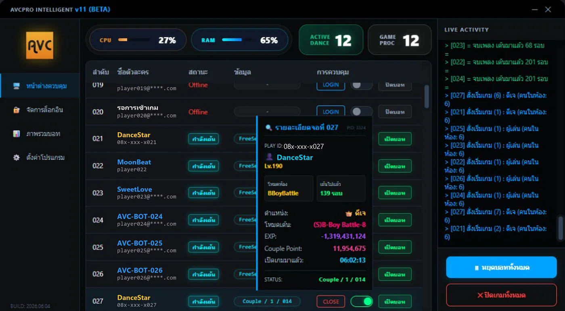The image size is (565, 311).
Task: Click เปิดบอท button on row 022
Action: tap(395, 166)
